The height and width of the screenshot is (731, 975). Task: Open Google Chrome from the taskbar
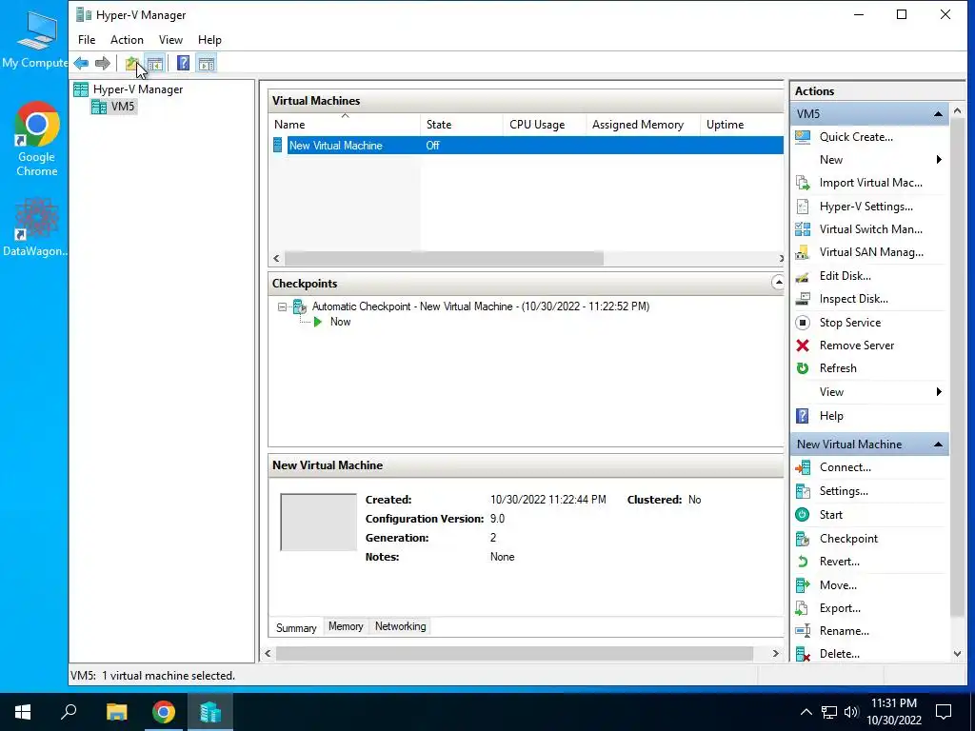pyautogui.click(x=164, y=712)
